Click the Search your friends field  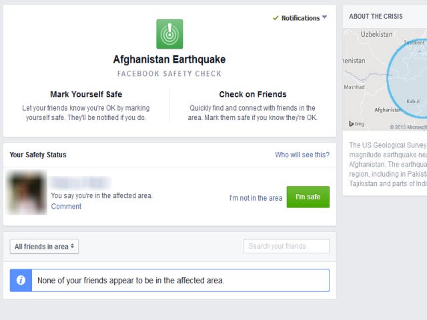pyautogui.click(x=286, y=246)
